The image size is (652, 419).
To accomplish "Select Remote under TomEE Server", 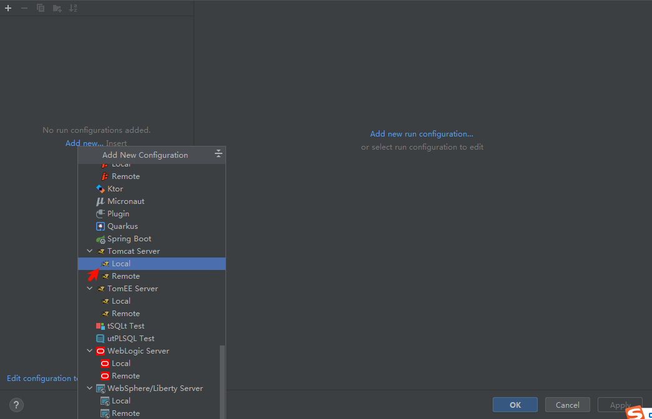I will coord(151,314).
